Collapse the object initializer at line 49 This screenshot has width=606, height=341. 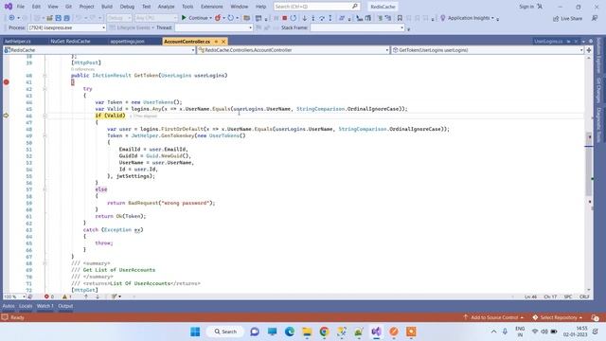coord(45,135)
